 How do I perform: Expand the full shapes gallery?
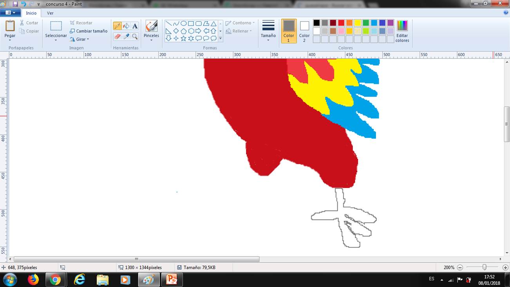point(221,38)
